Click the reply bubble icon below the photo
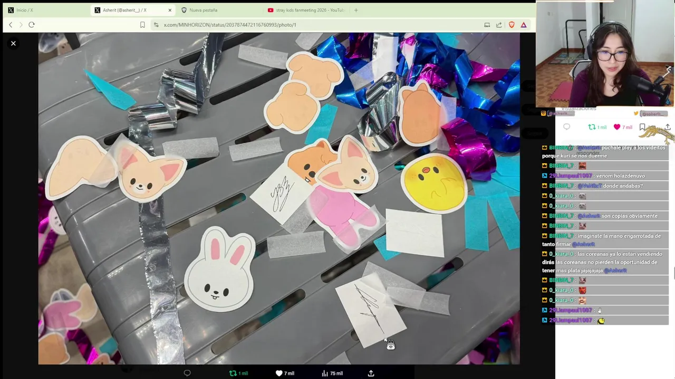Image resolution: width=675 pixels, height=379 pixels. (187, 373)
